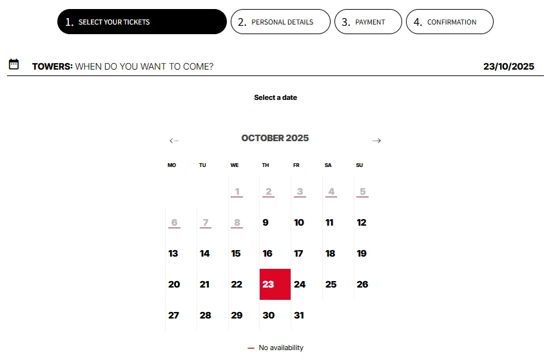The image size is (551, 363).
Task: Choose Friday October 24
Action: click(300, 284)
